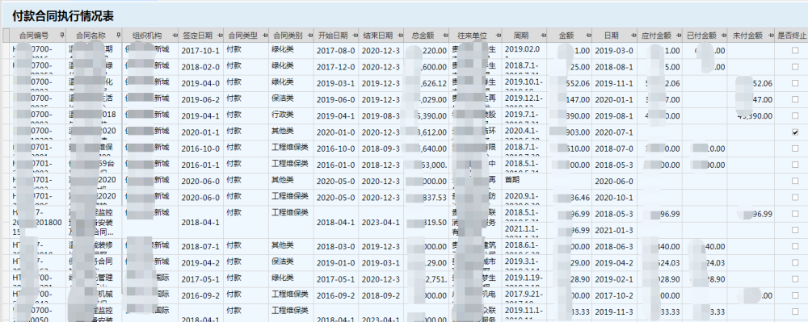Click date cell 2021-01-3
The height and width of the screenshot is (322, 808).
[614, 230]
